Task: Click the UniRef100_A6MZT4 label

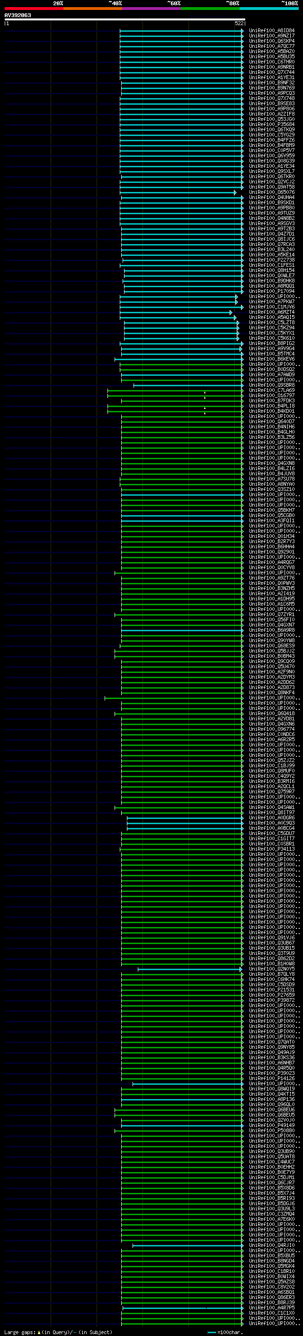Action: click(x=272, y=312)
